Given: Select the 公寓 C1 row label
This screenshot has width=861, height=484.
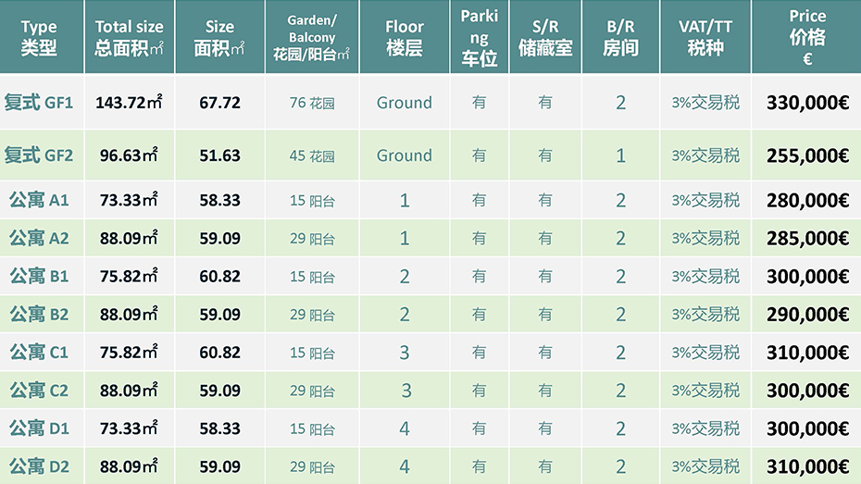Looking at the screenshot, I should [39, 352].
